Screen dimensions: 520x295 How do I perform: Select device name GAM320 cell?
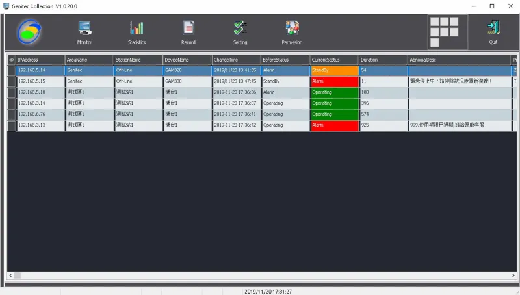187,70
